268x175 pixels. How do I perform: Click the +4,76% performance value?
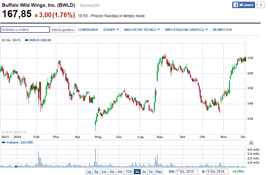click(238, 171)
